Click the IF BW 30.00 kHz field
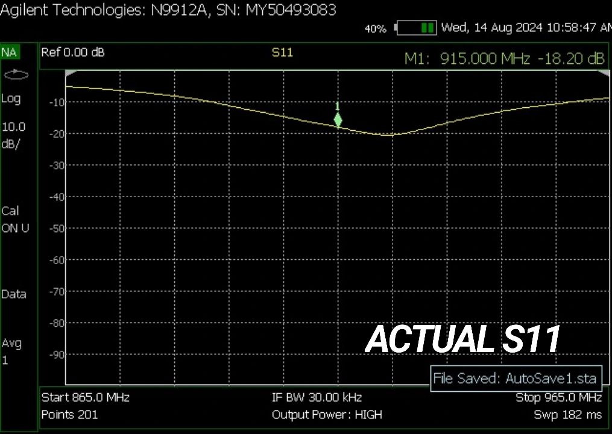612x434 pixels. click(317, 397)
